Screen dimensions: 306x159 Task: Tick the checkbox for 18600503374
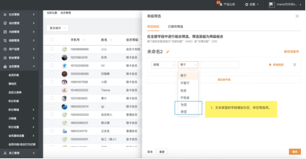52,106
